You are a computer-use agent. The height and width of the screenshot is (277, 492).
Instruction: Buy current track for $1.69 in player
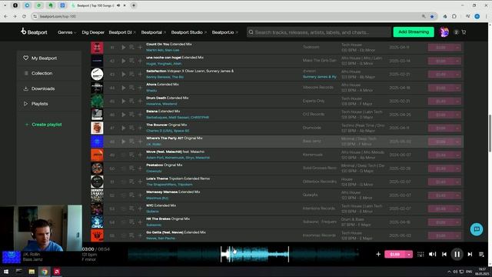click(x=394, y=255)
